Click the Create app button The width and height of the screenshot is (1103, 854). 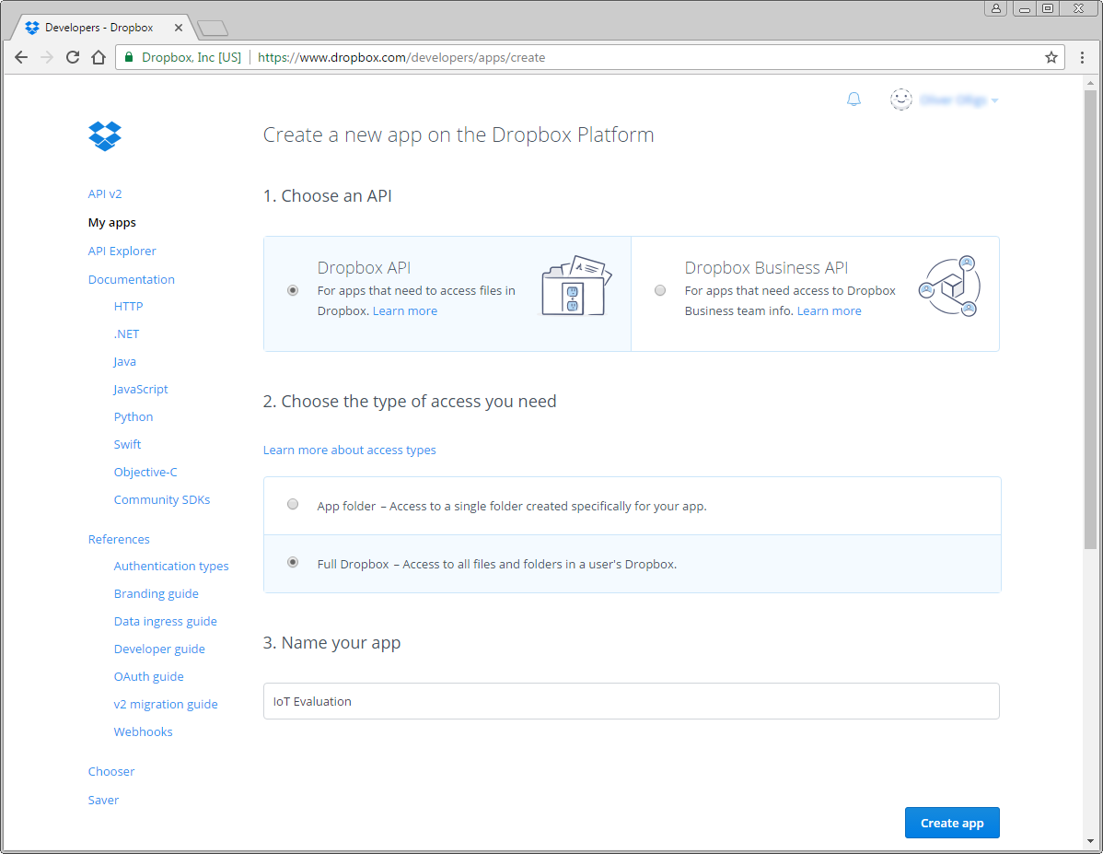click(952, 823)
